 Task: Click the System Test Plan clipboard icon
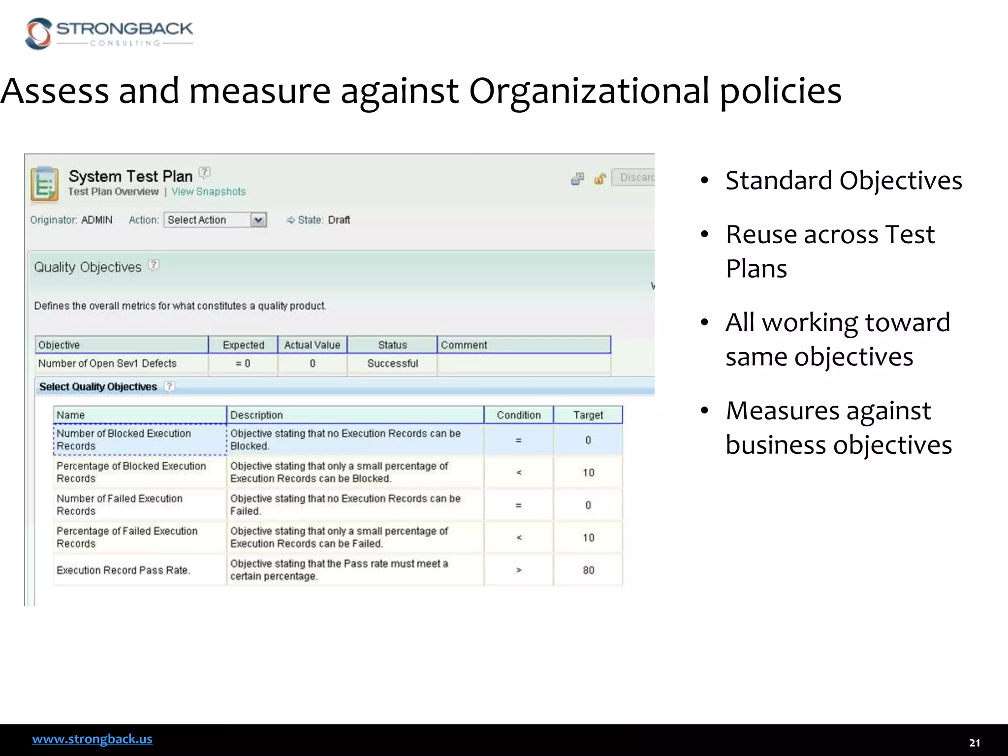coord(44,184)
